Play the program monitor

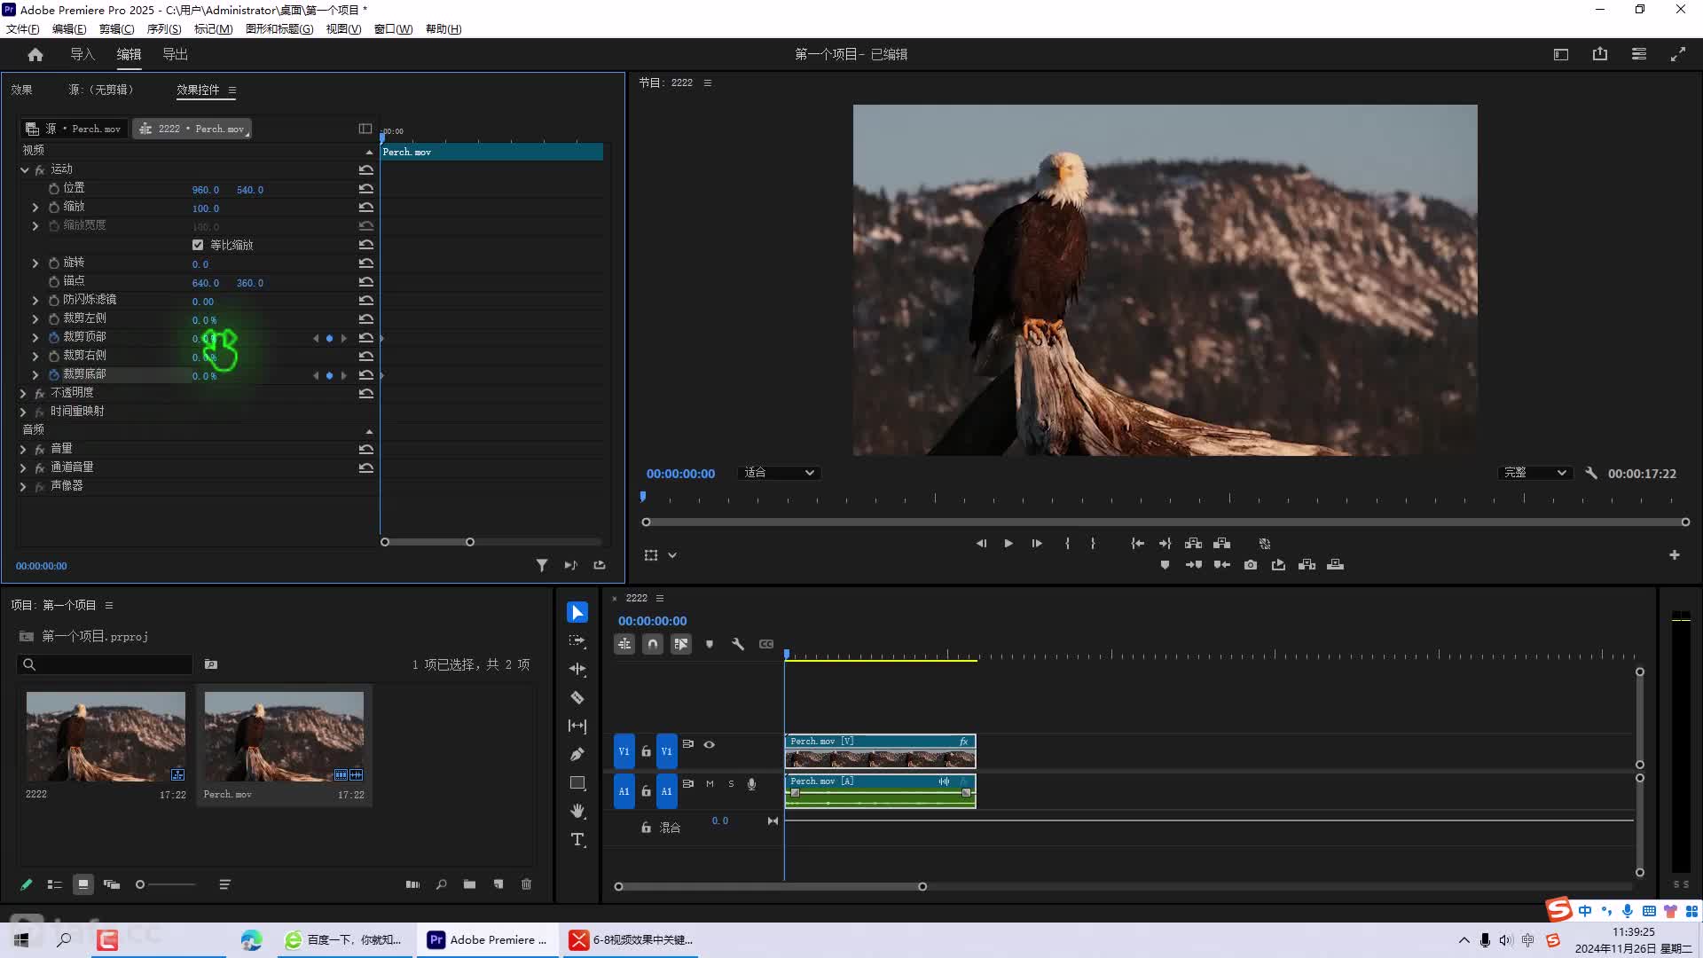click(x=1008, y=544)
